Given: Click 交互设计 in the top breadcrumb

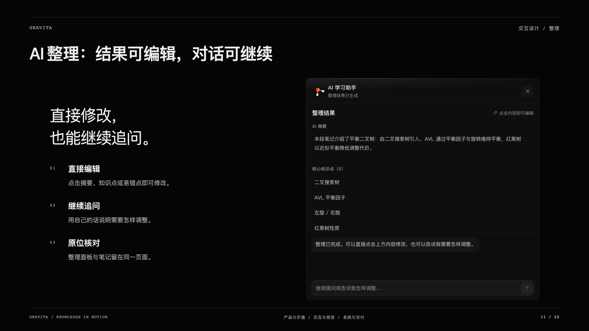Looking at the screenshot, I should coord(529,28).
